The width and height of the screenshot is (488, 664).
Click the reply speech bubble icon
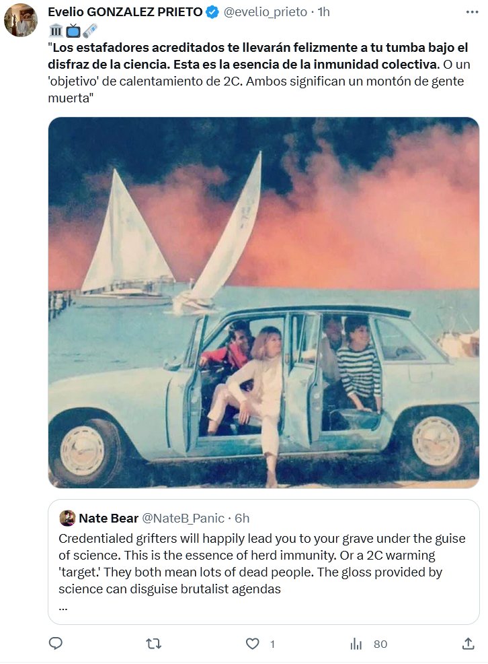[x=56, y=644]
